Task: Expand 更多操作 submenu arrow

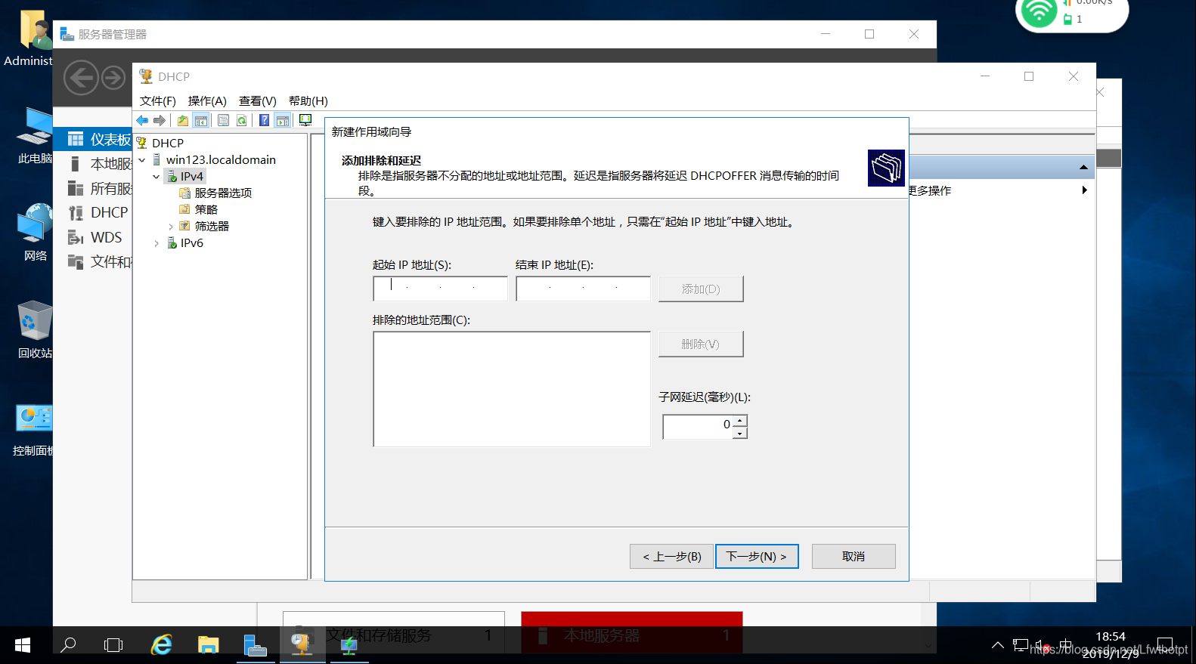Action: pos(1084,190)
